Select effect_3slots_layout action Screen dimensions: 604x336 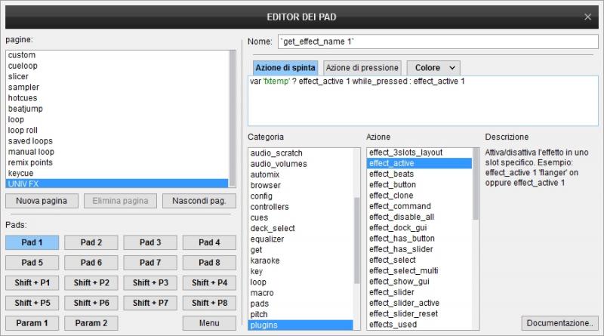pos(419,153)
